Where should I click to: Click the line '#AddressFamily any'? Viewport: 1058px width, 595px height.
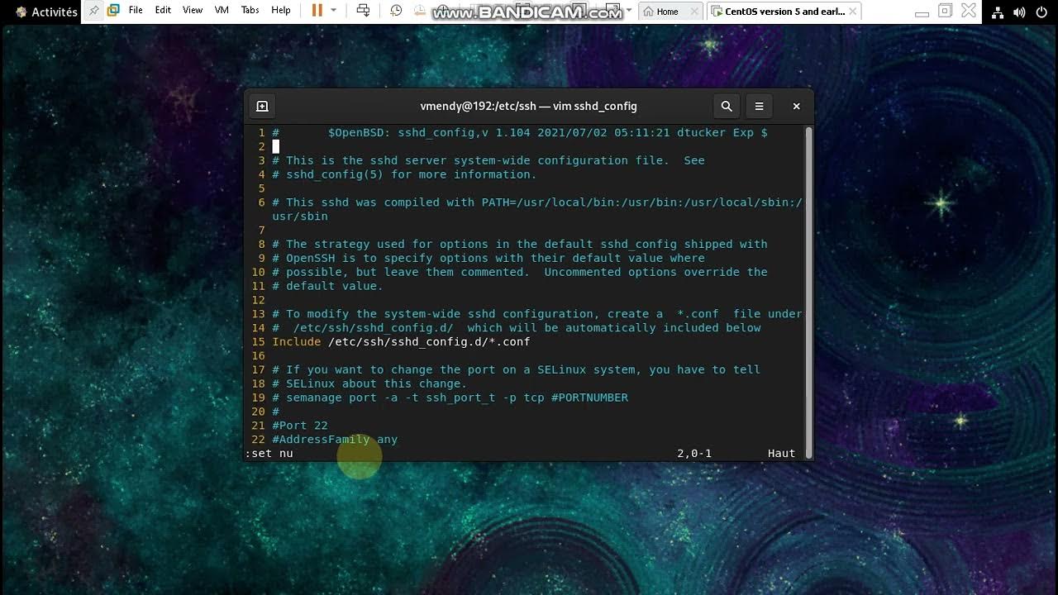point(335,440)
